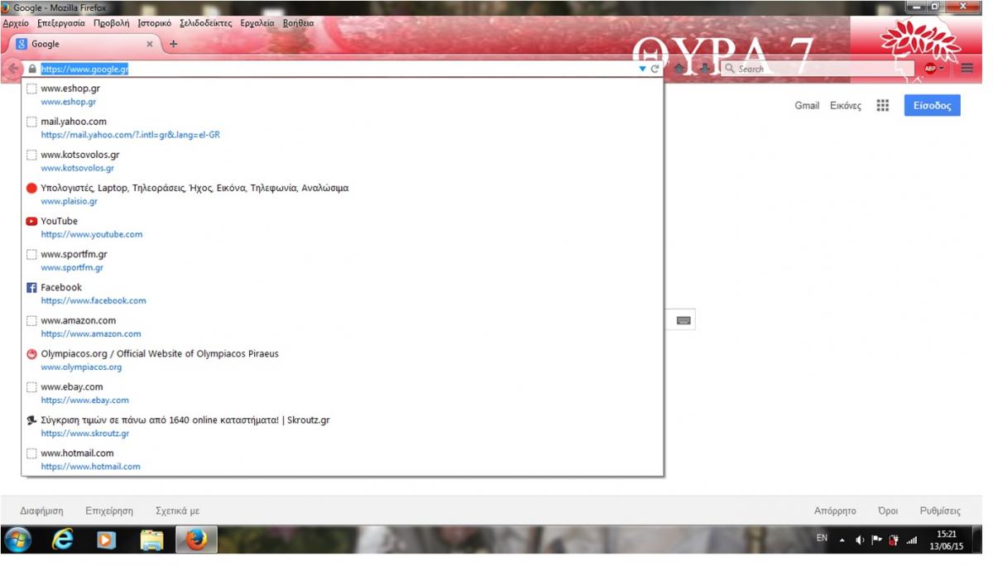This screenshot has width=993, height=566.
Task: Click the magnifier icon in the search box
Action: (x=729, y=69)
